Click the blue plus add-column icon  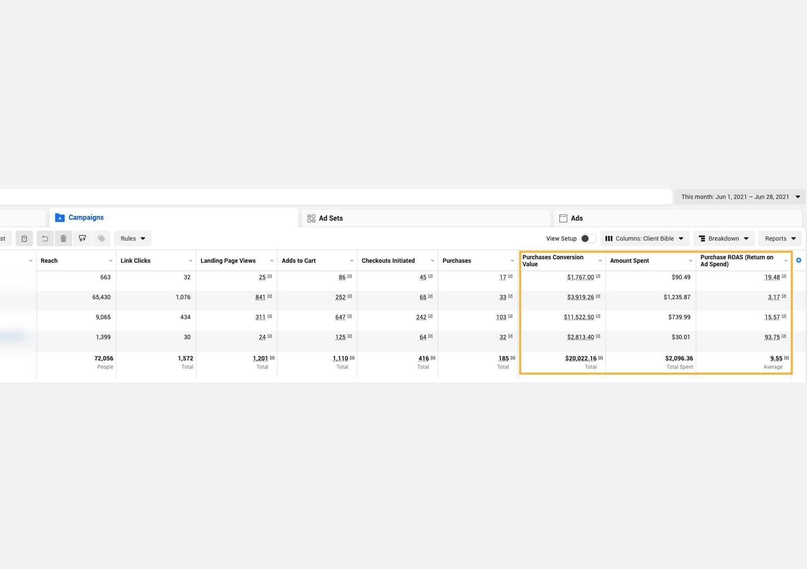click(799, 260)
